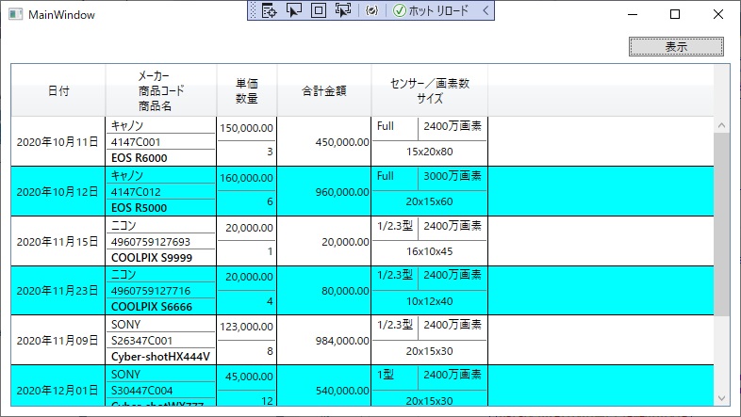Click the MainWindow application icon
Viewport: 741px width, 417px height.
tap(16, 14)
